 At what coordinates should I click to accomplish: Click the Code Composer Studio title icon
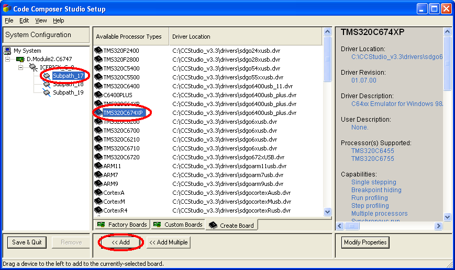click(7, 8)
